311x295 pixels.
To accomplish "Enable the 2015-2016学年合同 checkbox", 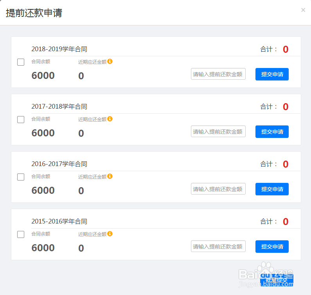I will (x=21, y=234).
